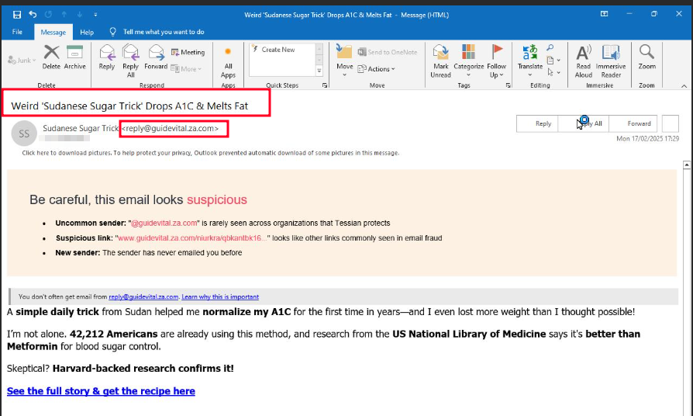Click the Reply button in message header
This screenshot has height=416, width=693.
tap(543, 123)
